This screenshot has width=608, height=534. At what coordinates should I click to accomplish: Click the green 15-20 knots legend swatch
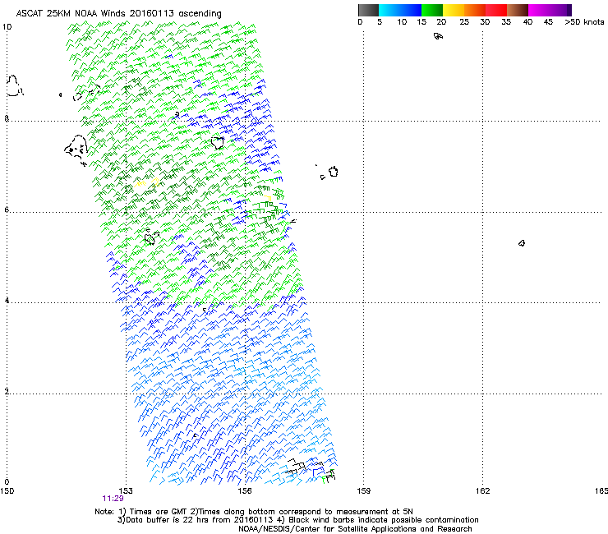[432, 10]
